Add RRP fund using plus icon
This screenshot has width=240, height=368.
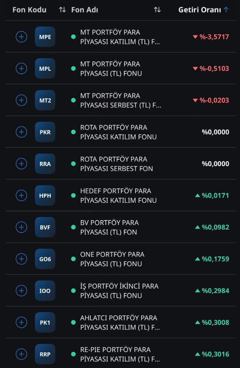click(21, 354)
